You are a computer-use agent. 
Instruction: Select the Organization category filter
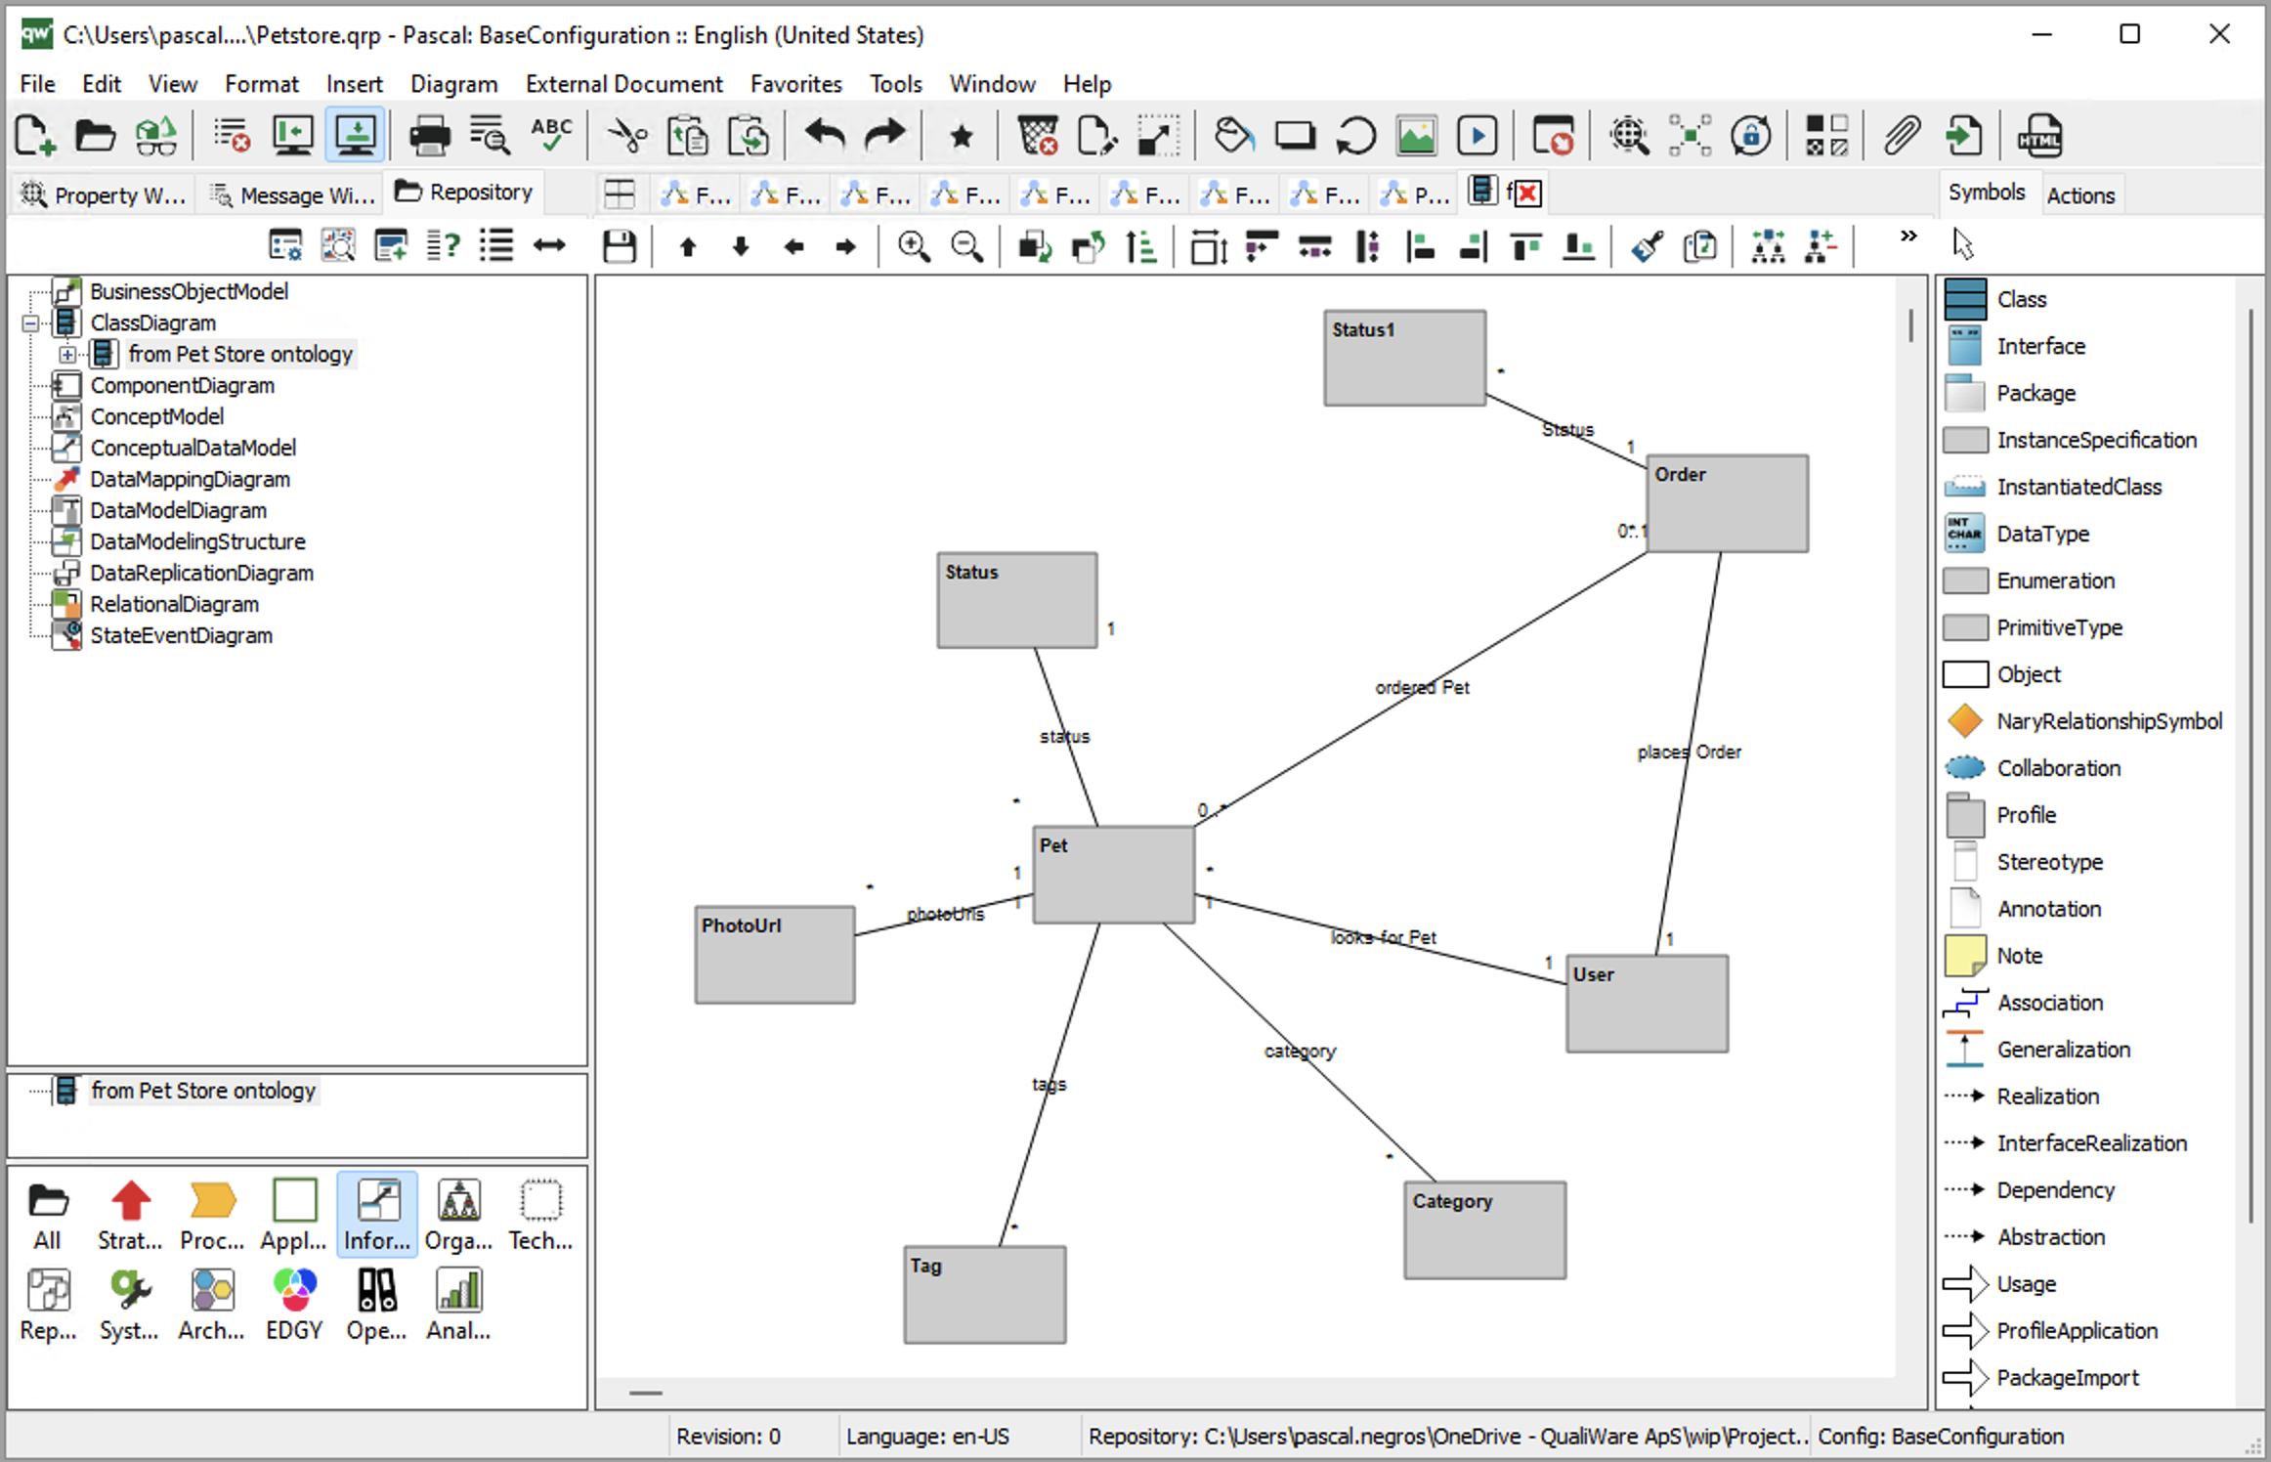click(x=458, y=1216)
